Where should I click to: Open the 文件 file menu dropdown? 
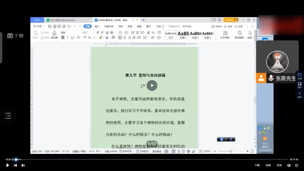point(38,26)
